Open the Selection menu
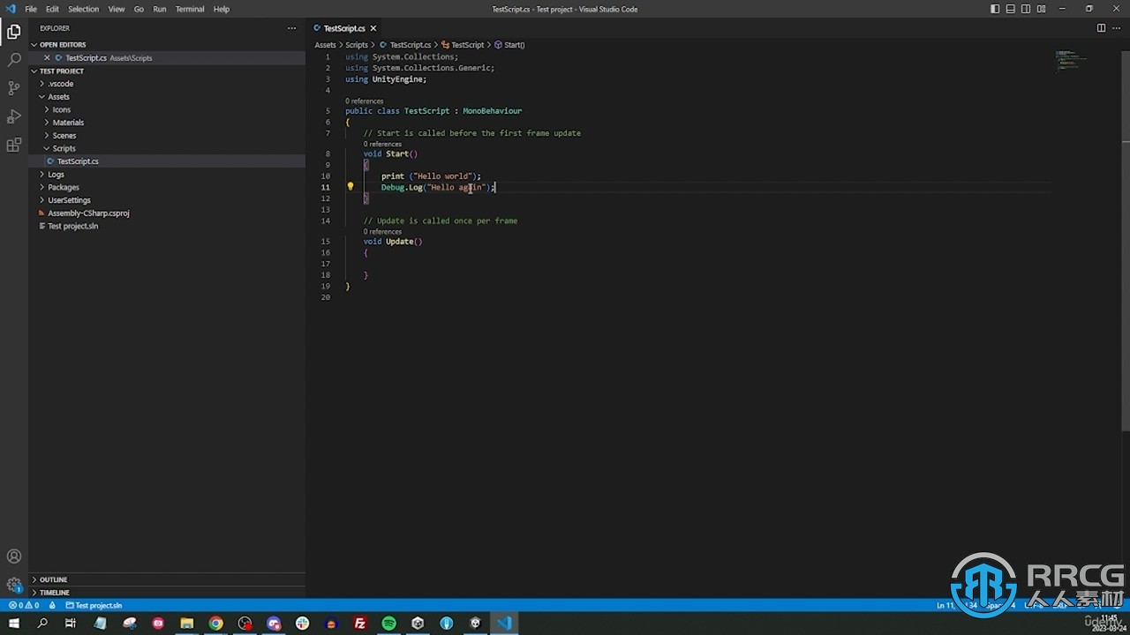 click(x=83, y=9)
